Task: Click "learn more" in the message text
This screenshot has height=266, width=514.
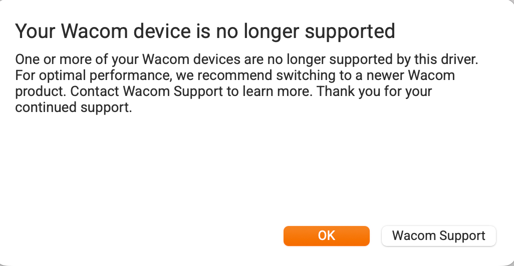Action: (x=278, y=92)
